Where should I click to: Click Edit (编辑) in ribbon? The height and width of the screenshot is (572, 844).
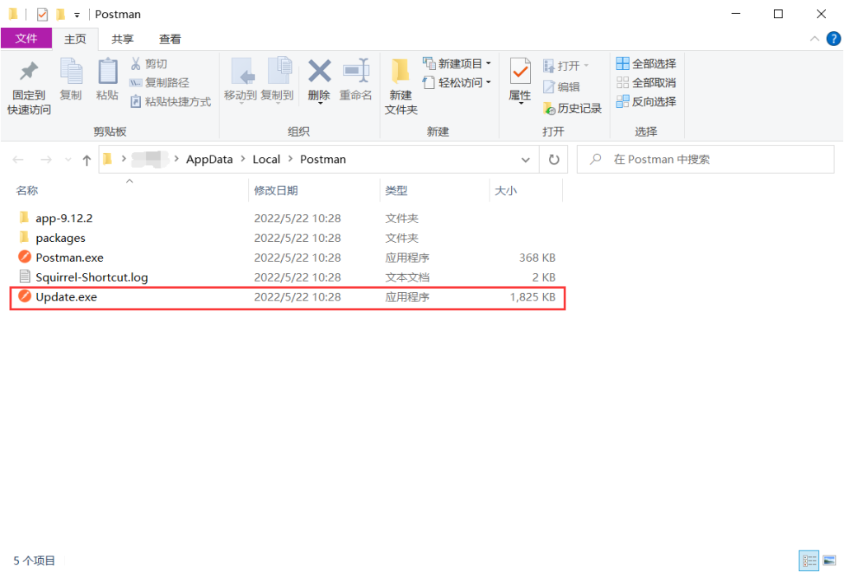tap(561, 87)
